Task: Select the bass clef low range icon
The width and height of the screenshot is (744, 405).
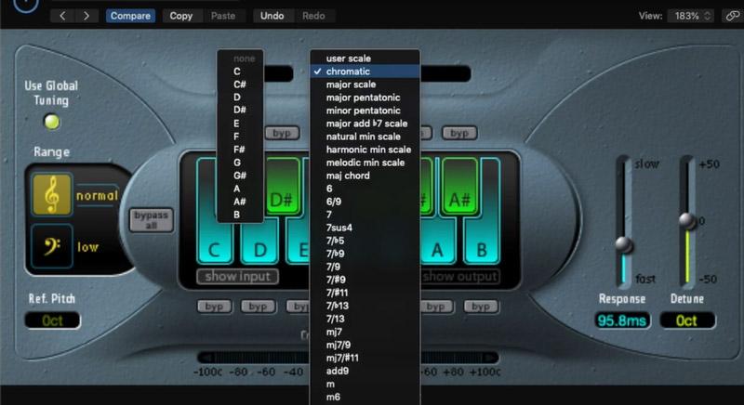Action: [x=52, y=246]
